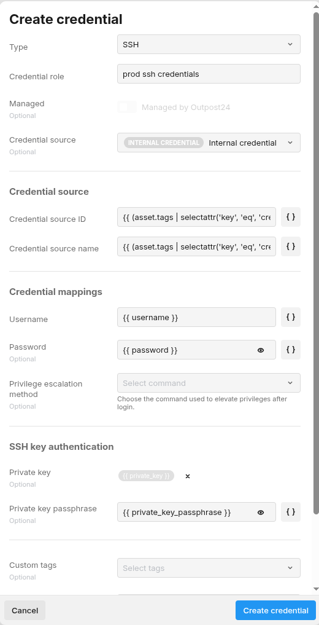This screenshot has width=319, height=625.
Task: Toggle Managed by Outpost24 switch
Action: click(x=127, y=107)
